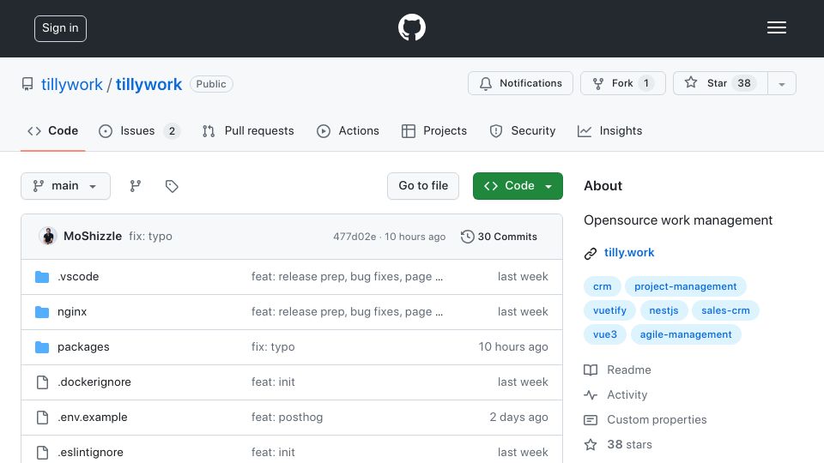Image resolution: width=824 pixels, height=463 pixels.
Task: Click the Notifications bell button
Action: 520,83
